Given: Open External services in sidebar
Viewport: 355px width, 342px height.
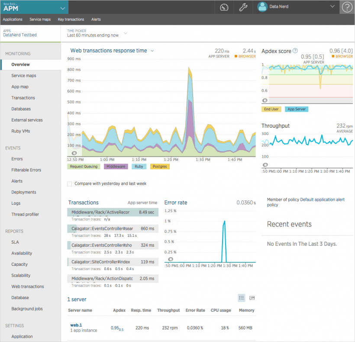Looking at the screenshot, I should point(27,120).
